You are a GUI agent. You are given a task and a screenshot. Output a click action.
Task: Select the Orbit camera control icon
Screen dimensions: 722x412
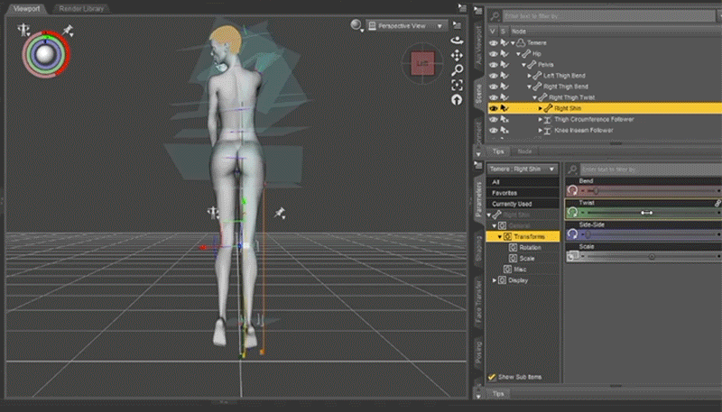pyautogui.click(x=457, y=41)
